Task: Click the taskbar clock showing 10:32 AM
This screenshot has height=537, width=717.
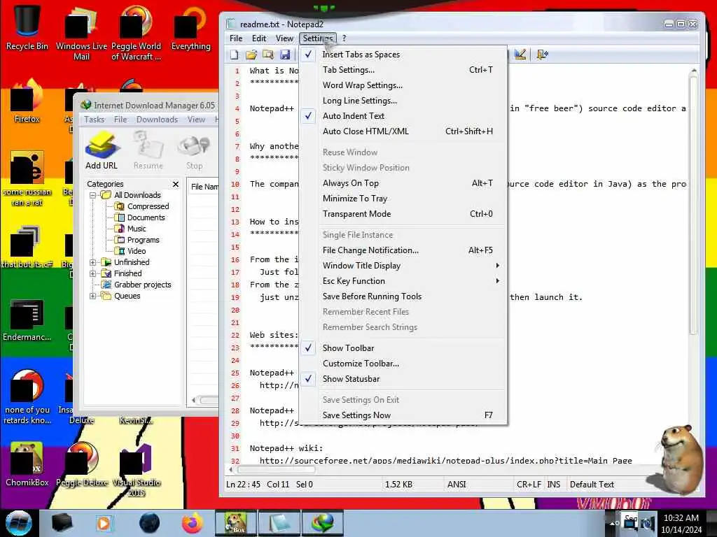Action: pyautogui.click(x=681, y=524)
